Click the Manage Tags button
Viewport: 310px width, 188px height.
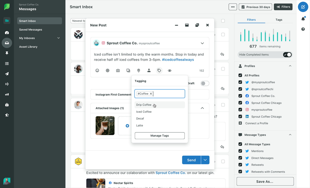pyautogui.click(x=160, y=136)
